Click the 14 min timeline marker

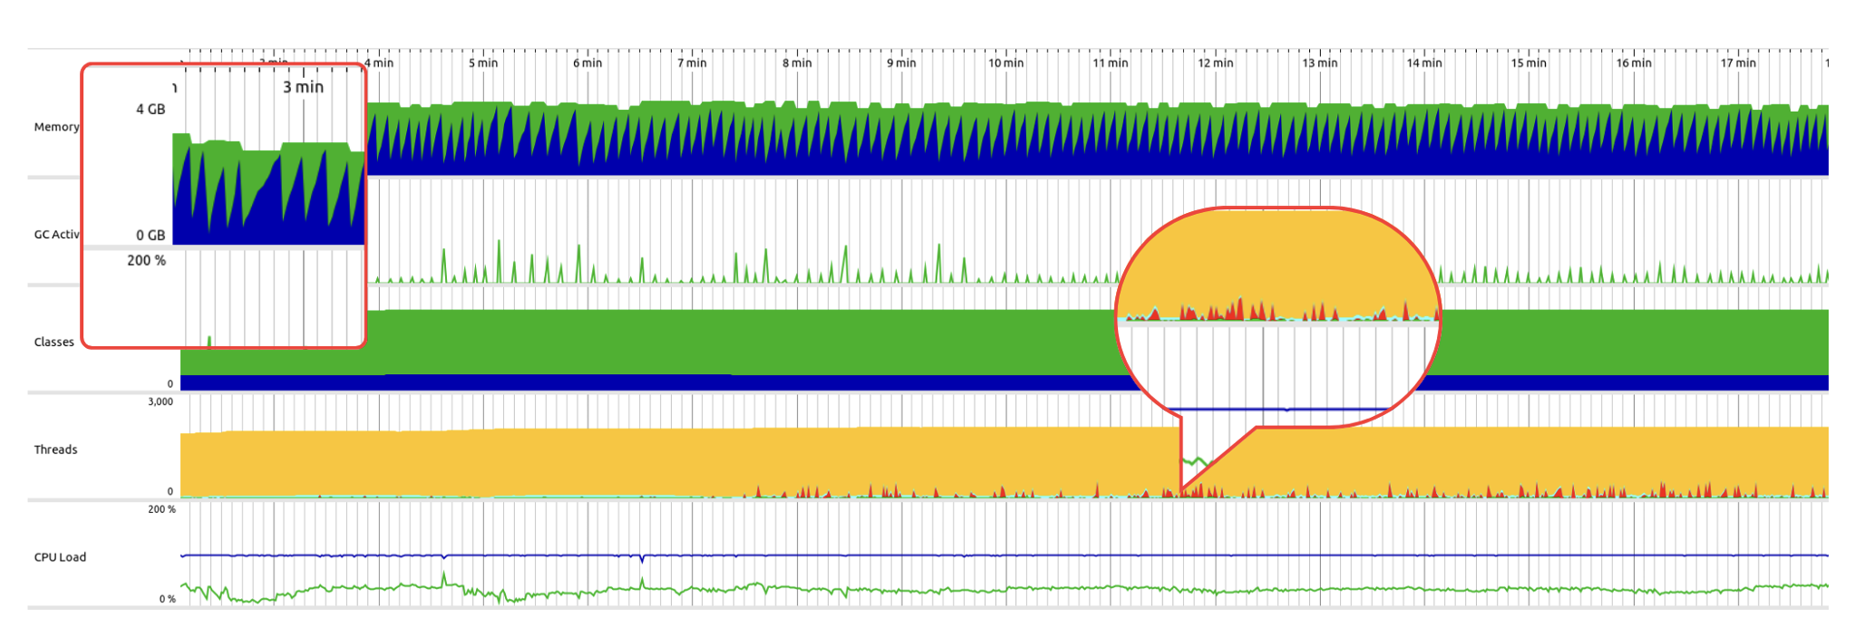click(1424, 63)
